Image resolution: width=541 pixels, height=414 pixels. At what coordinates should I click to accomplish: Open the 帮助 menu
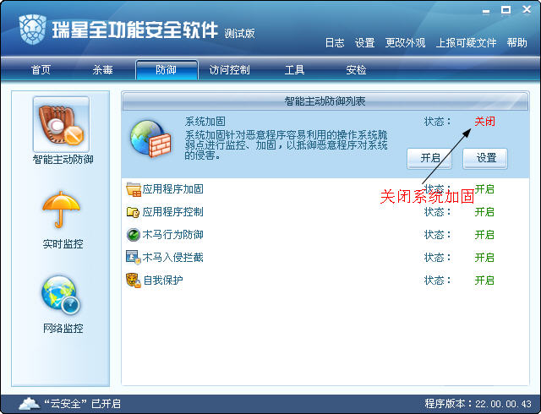(x=516, y=43)
